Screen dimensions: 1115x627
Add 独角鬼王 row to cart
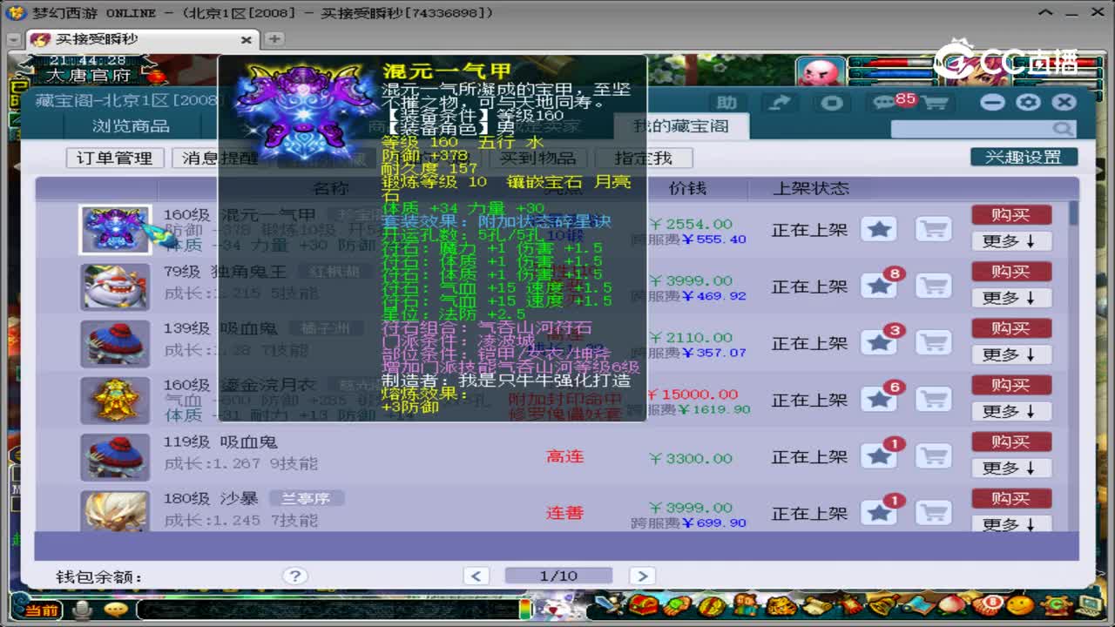[934, 286]
